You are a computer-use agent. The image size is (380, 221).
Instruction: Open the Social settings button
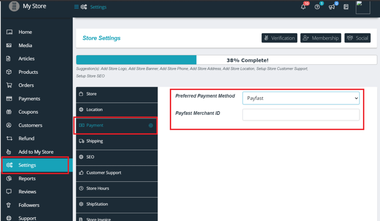click(357, 38)
